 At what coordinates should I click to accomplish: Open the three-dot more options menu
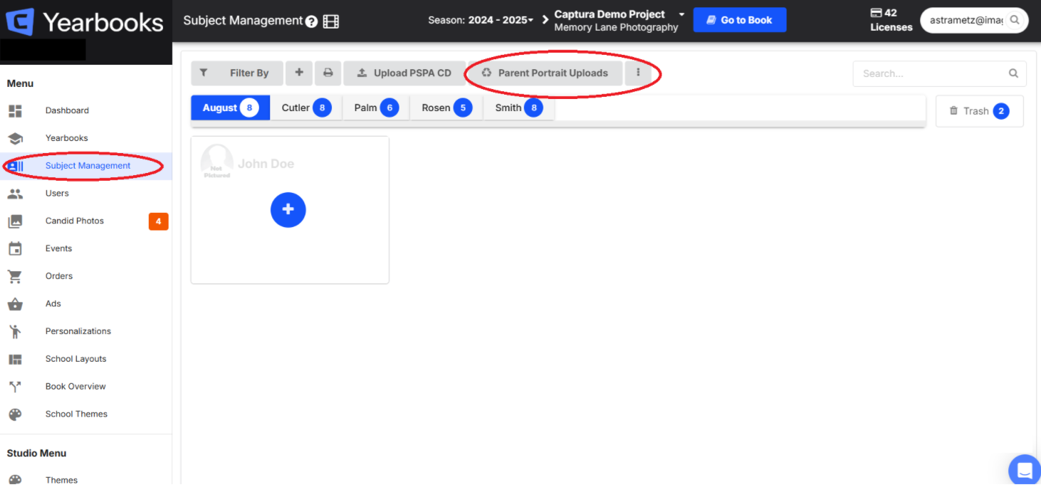638,73
